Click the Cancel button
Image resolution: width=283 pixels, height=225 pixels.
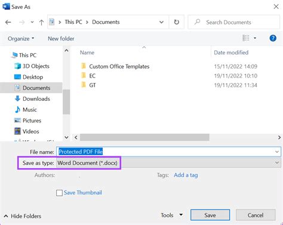coord(256,215)
